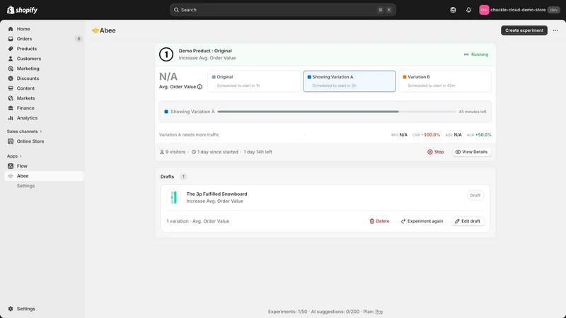This screenshot has width=566, height=318.
Task: Click the Abee bee logo in header
Action: pos(96,30)
